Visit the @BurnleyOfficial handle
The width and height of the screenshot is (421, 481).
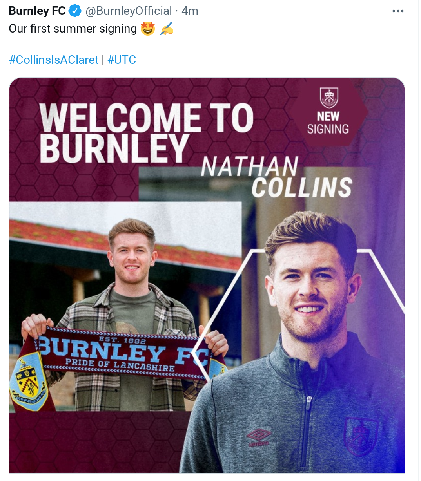pyautogui.click(x=129, y=11)
